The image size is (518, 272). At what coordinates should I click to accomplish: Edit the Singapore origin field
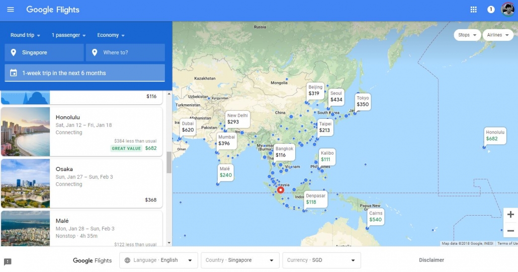44,52
